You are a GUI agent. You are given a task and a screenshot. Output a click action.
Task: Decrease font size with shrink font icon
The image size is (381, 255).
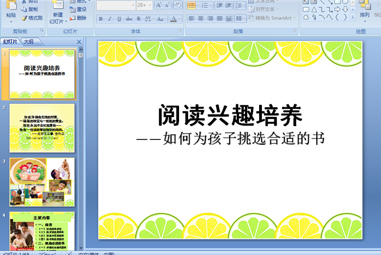(x=167, y=5)
